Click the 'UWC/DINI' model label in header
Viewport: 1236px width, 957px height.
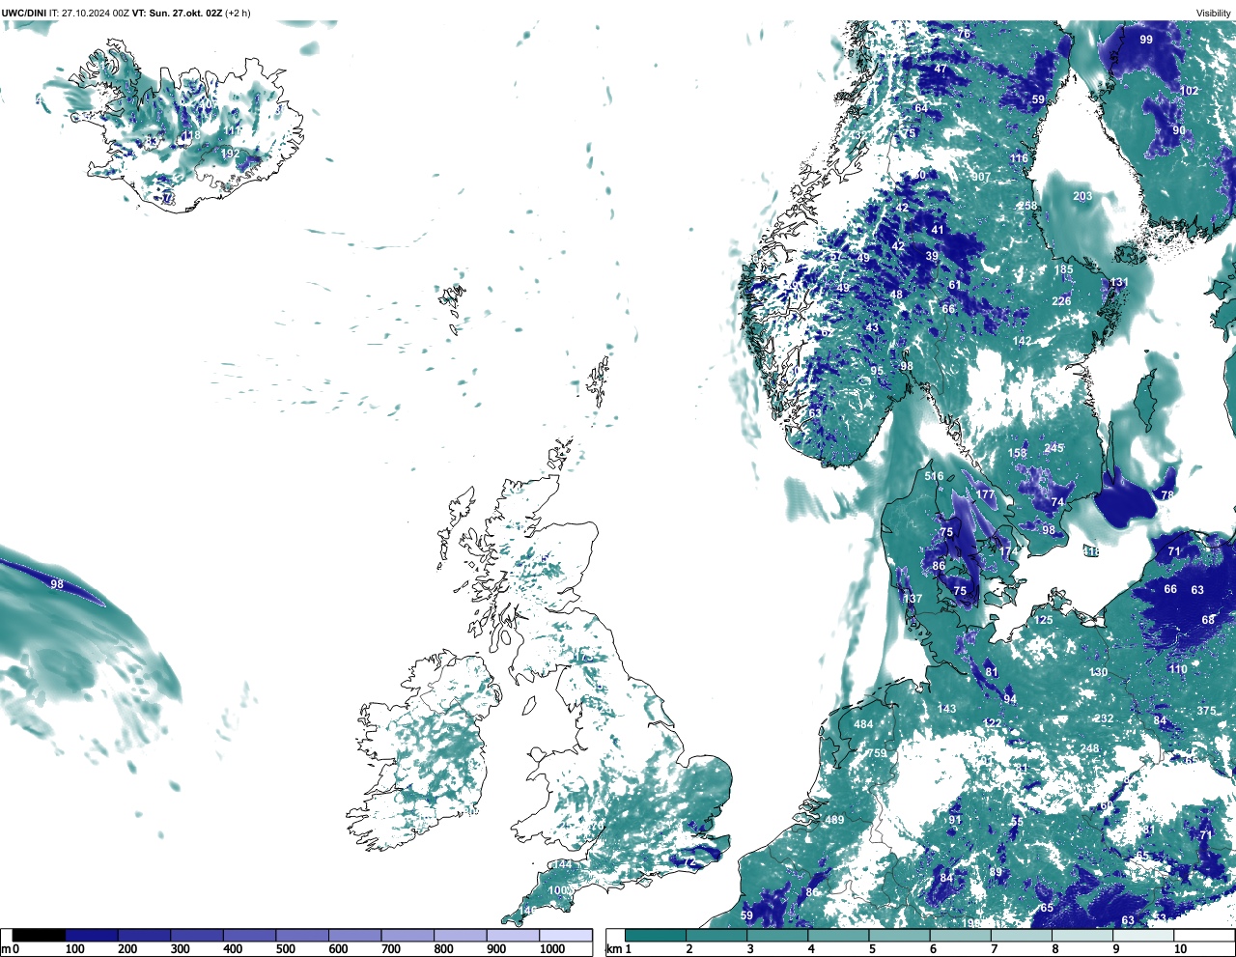tap(24, 14)
